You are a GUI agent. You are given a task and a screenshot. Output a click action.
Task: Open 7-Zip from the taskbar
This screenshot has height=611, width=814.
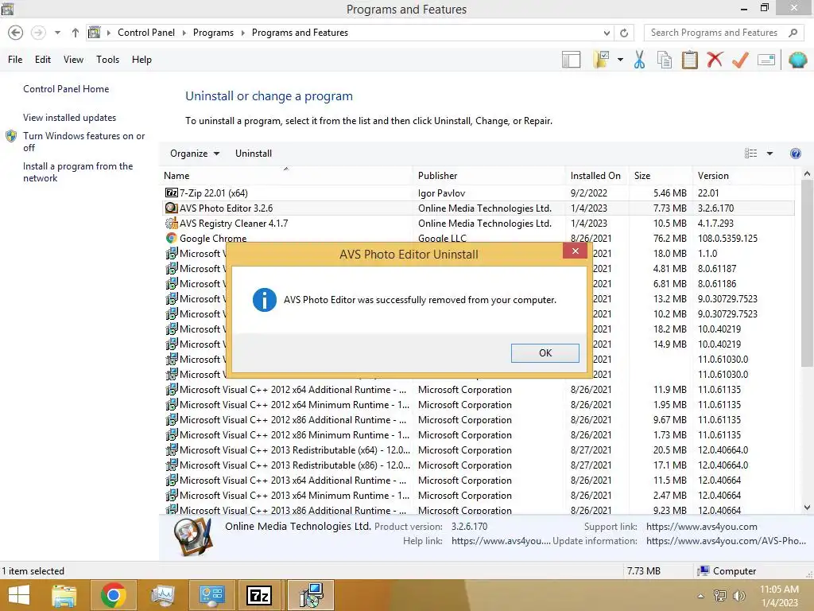click(x=260, y=595)
